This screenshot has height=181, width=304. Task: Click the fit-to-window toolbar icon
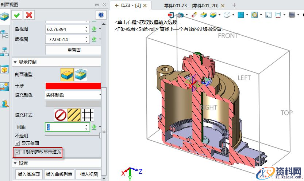click(x=268, y=15)
